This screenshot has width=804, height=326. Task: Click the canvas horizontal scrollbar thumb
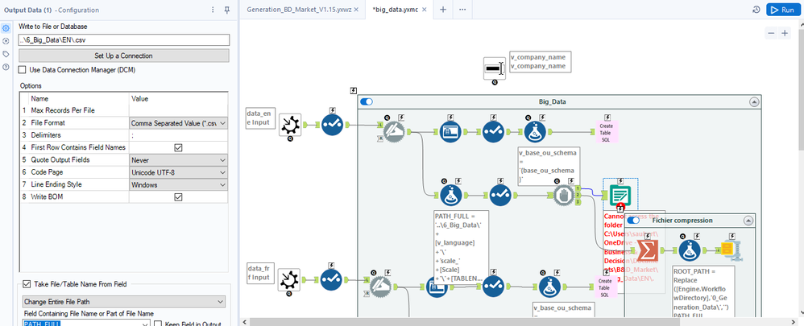point(465,323)
